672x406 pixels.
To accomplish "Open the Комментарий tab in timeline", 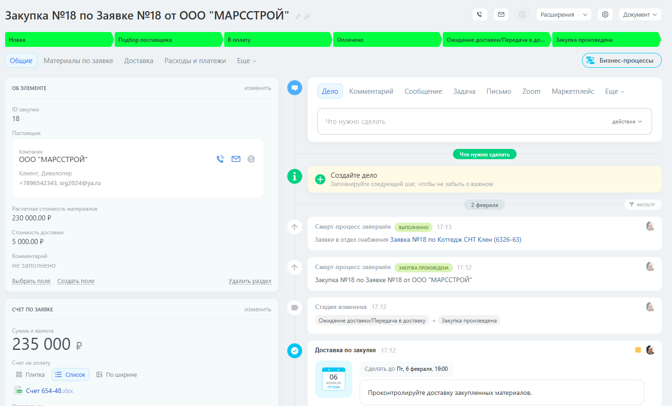I will [x=371, y=91].
